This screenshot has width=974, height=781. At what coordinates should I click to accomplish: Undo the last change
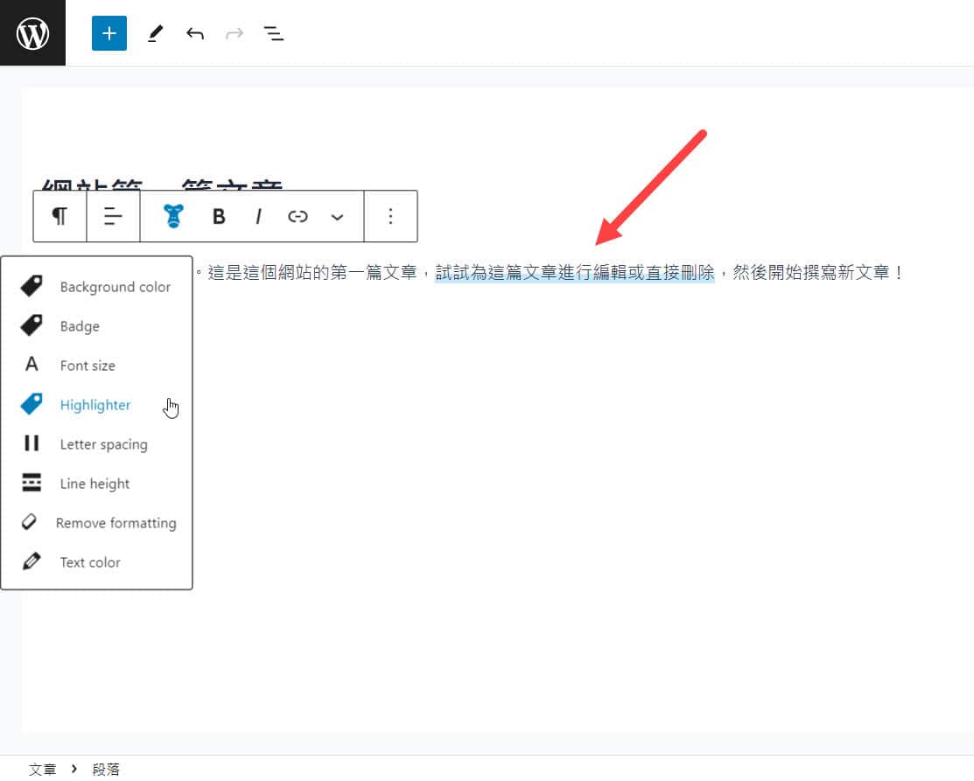pos(195,33)
